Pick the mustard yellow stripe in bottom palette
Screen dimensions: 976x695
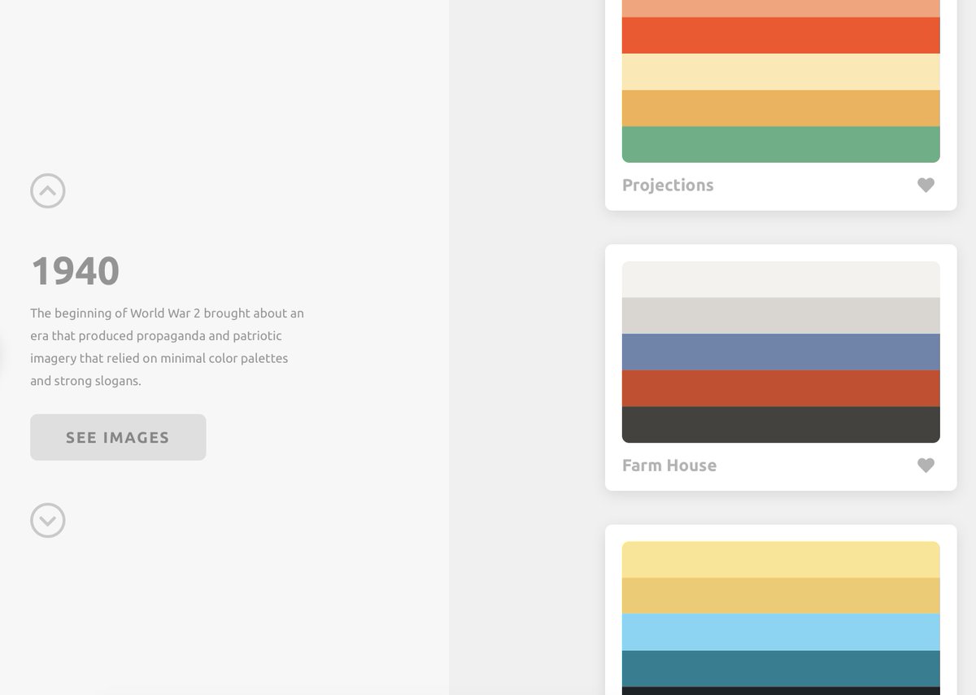(x=781, y=596)
